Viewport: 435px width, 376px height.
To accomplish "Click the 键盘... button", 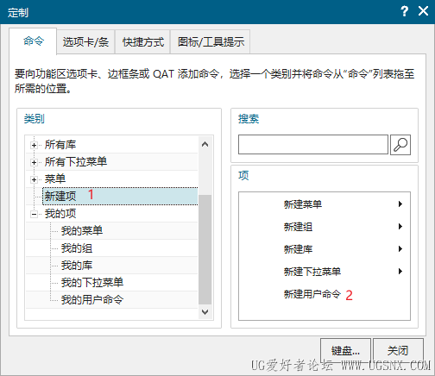I will (345, 350).
